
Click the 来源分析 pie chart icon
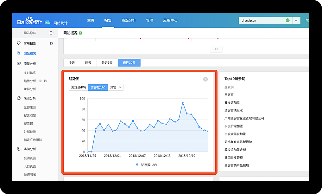click(19, 98)
